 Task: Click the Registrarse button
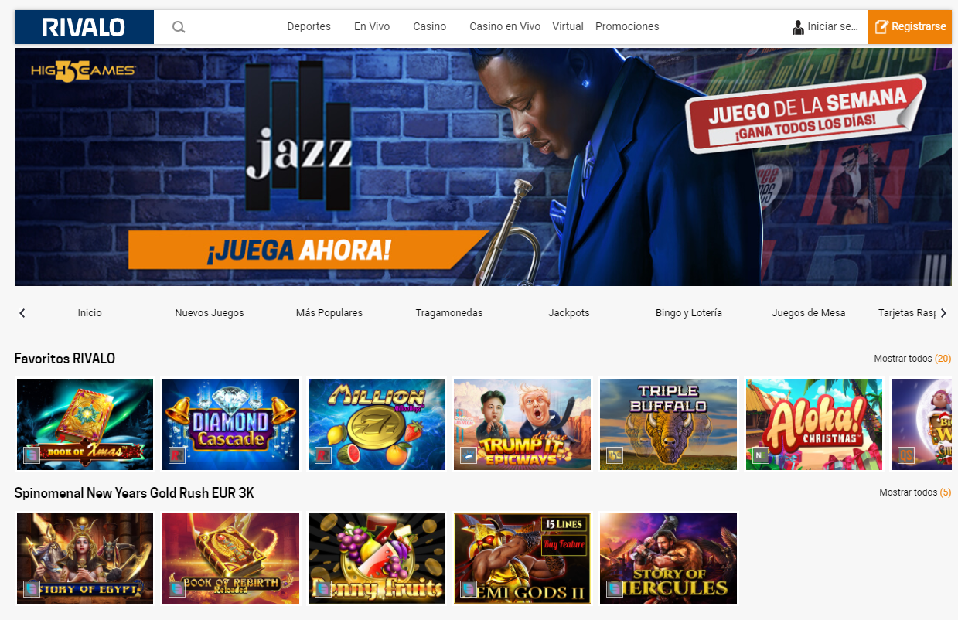coord(910,27)
